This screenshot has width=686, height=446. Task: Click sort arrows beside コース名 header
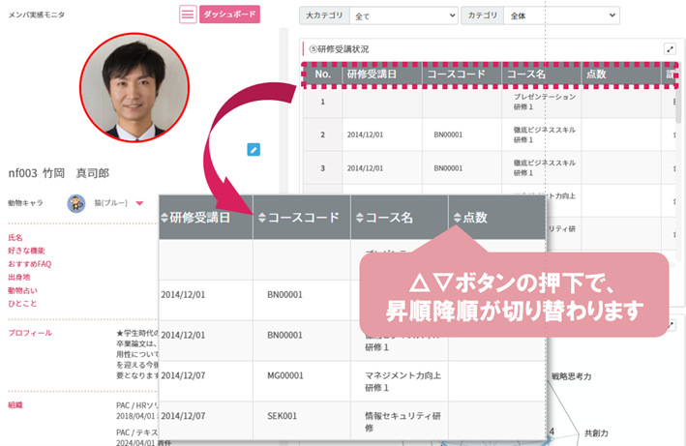click(358, 219)
